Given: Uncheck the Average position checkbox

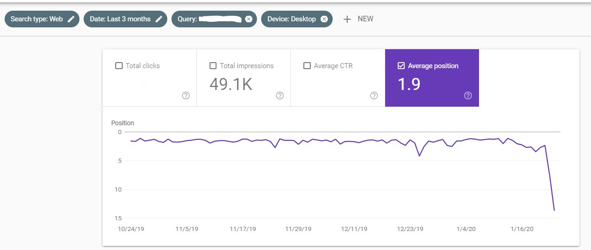Looking at the screenshot, I should point(401,66).
